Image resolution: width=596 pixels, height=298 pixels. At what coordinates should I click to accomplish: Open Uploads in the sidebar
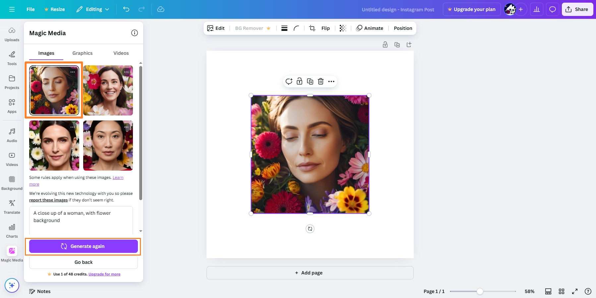click(x=12, y=34)
